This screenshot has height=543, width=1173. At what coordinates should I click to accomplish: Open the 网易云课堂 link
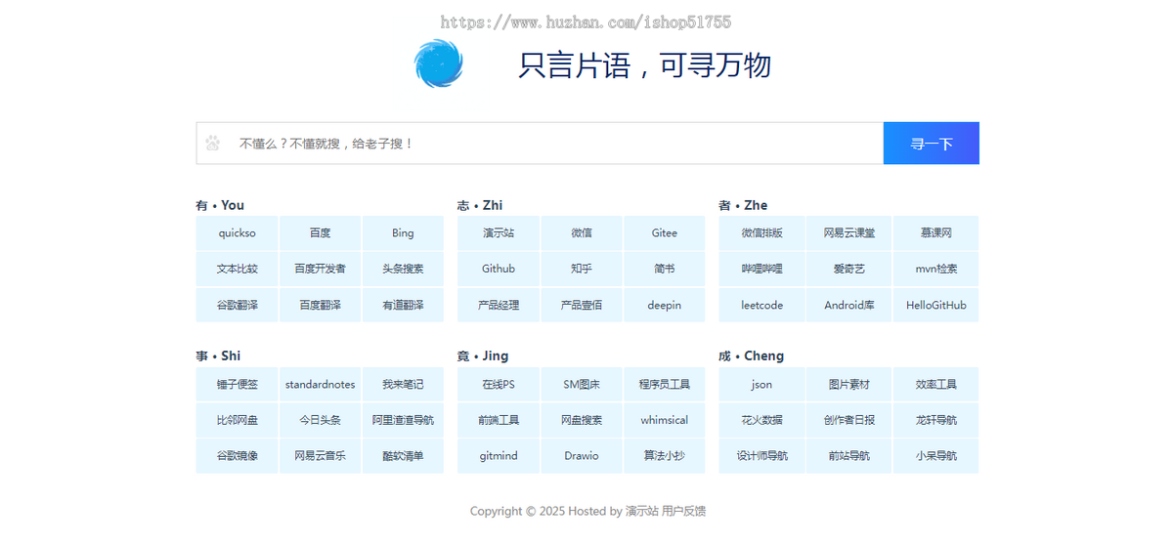849,233
